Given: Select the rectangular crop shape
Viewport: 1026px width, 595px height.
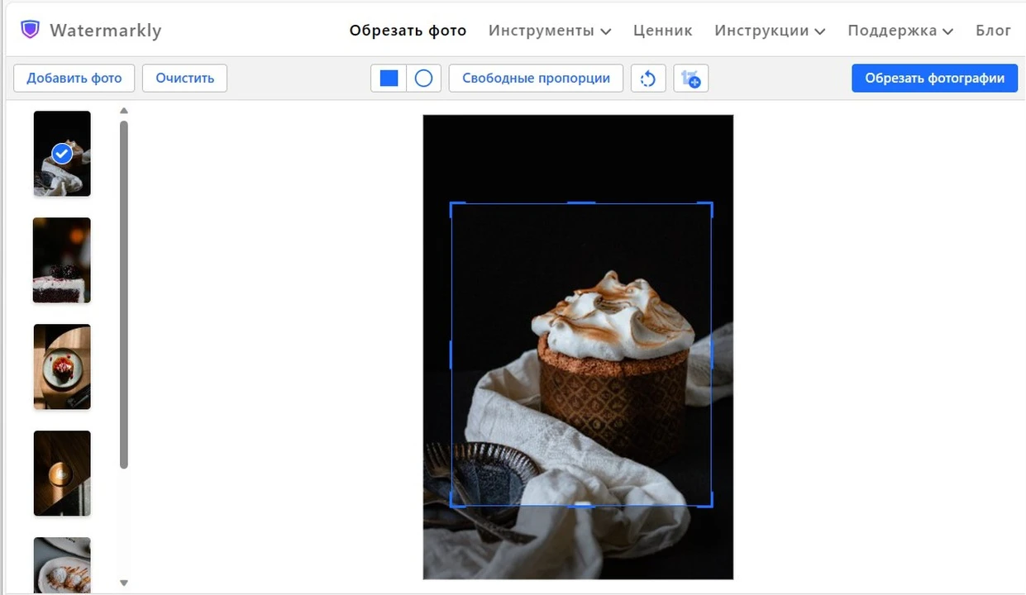Looking at the screenshot, I should pos(389,79).
